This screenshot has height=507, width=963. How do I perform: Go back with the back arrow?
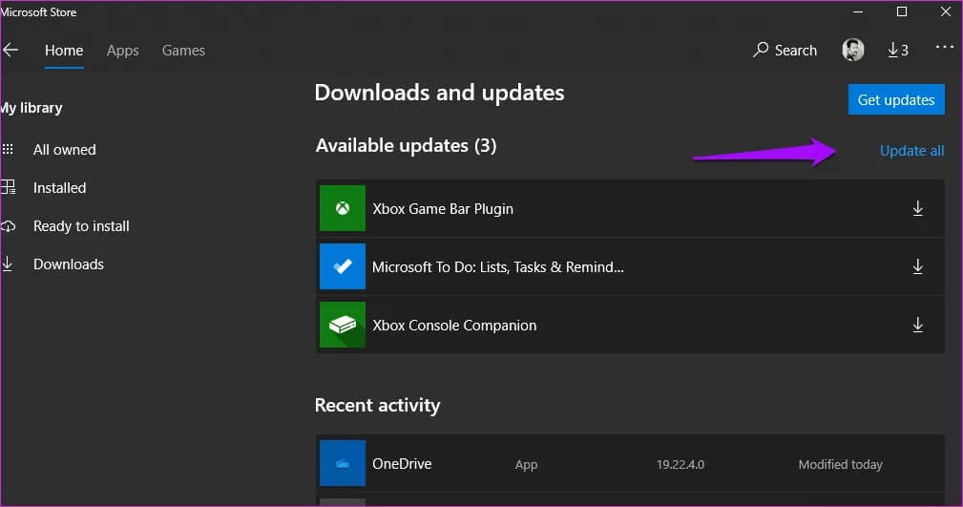pos(10,51)
